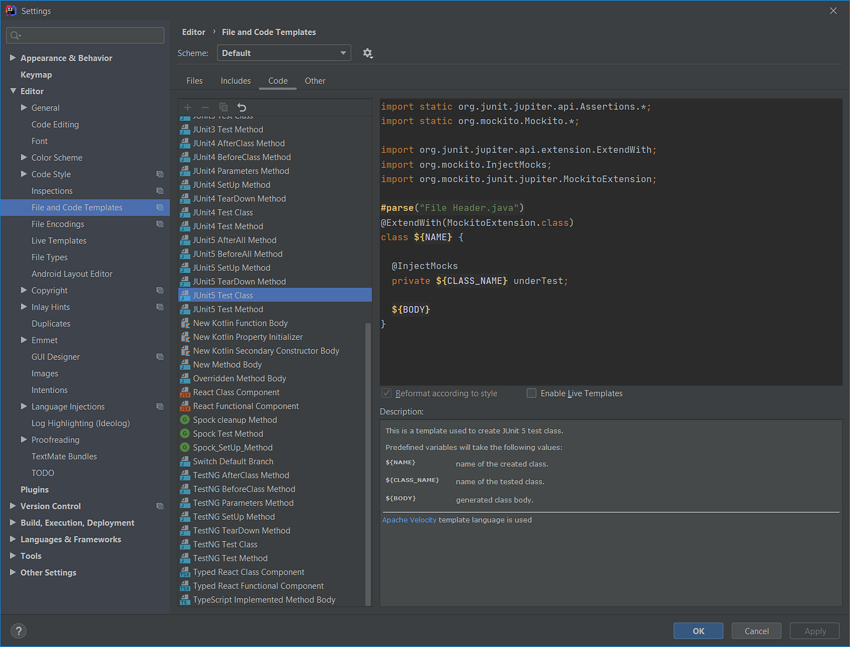Open scheme options via the gear icon
850x647 pixels.
point(368,53)
